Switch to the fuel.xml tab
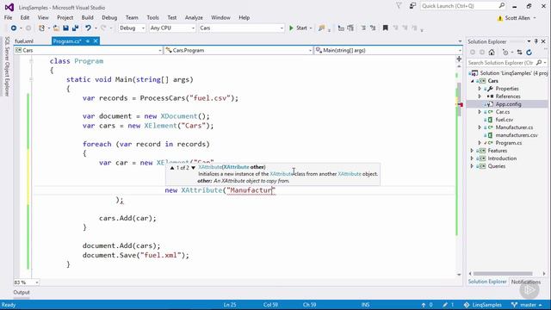 24,41
